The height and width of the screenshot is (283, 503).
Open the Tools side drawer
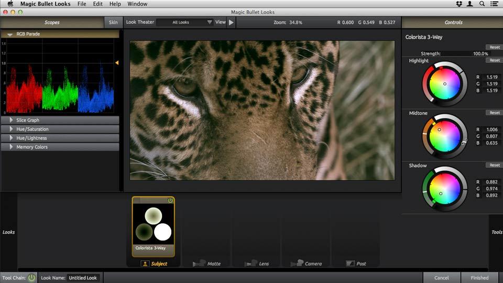coord(496,232)
